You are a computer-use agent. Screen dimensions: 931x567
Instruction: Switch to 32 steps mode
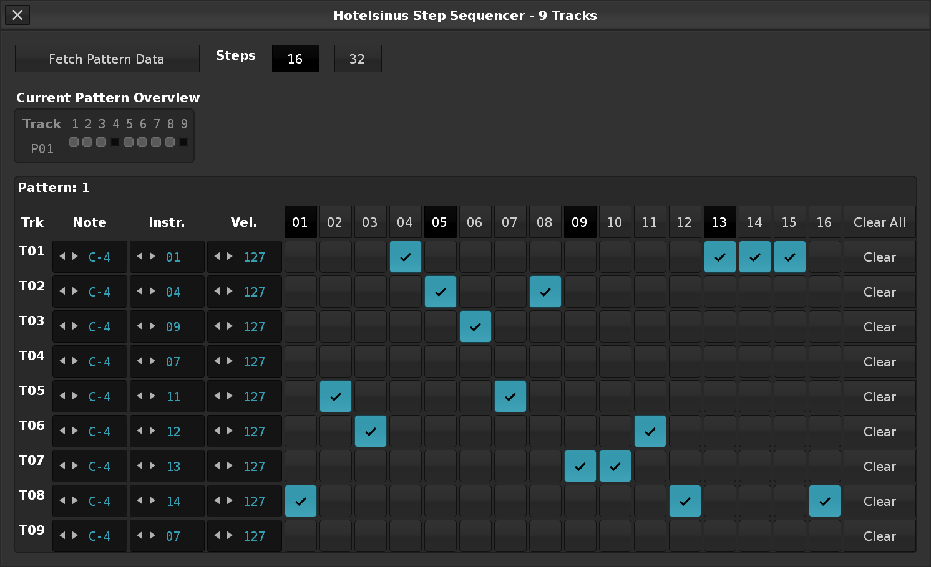point(358,59)
